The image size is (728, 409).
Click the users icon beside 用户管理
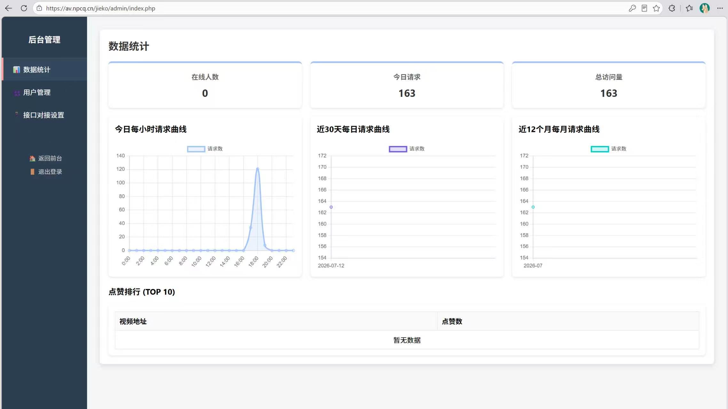(17, 93)
